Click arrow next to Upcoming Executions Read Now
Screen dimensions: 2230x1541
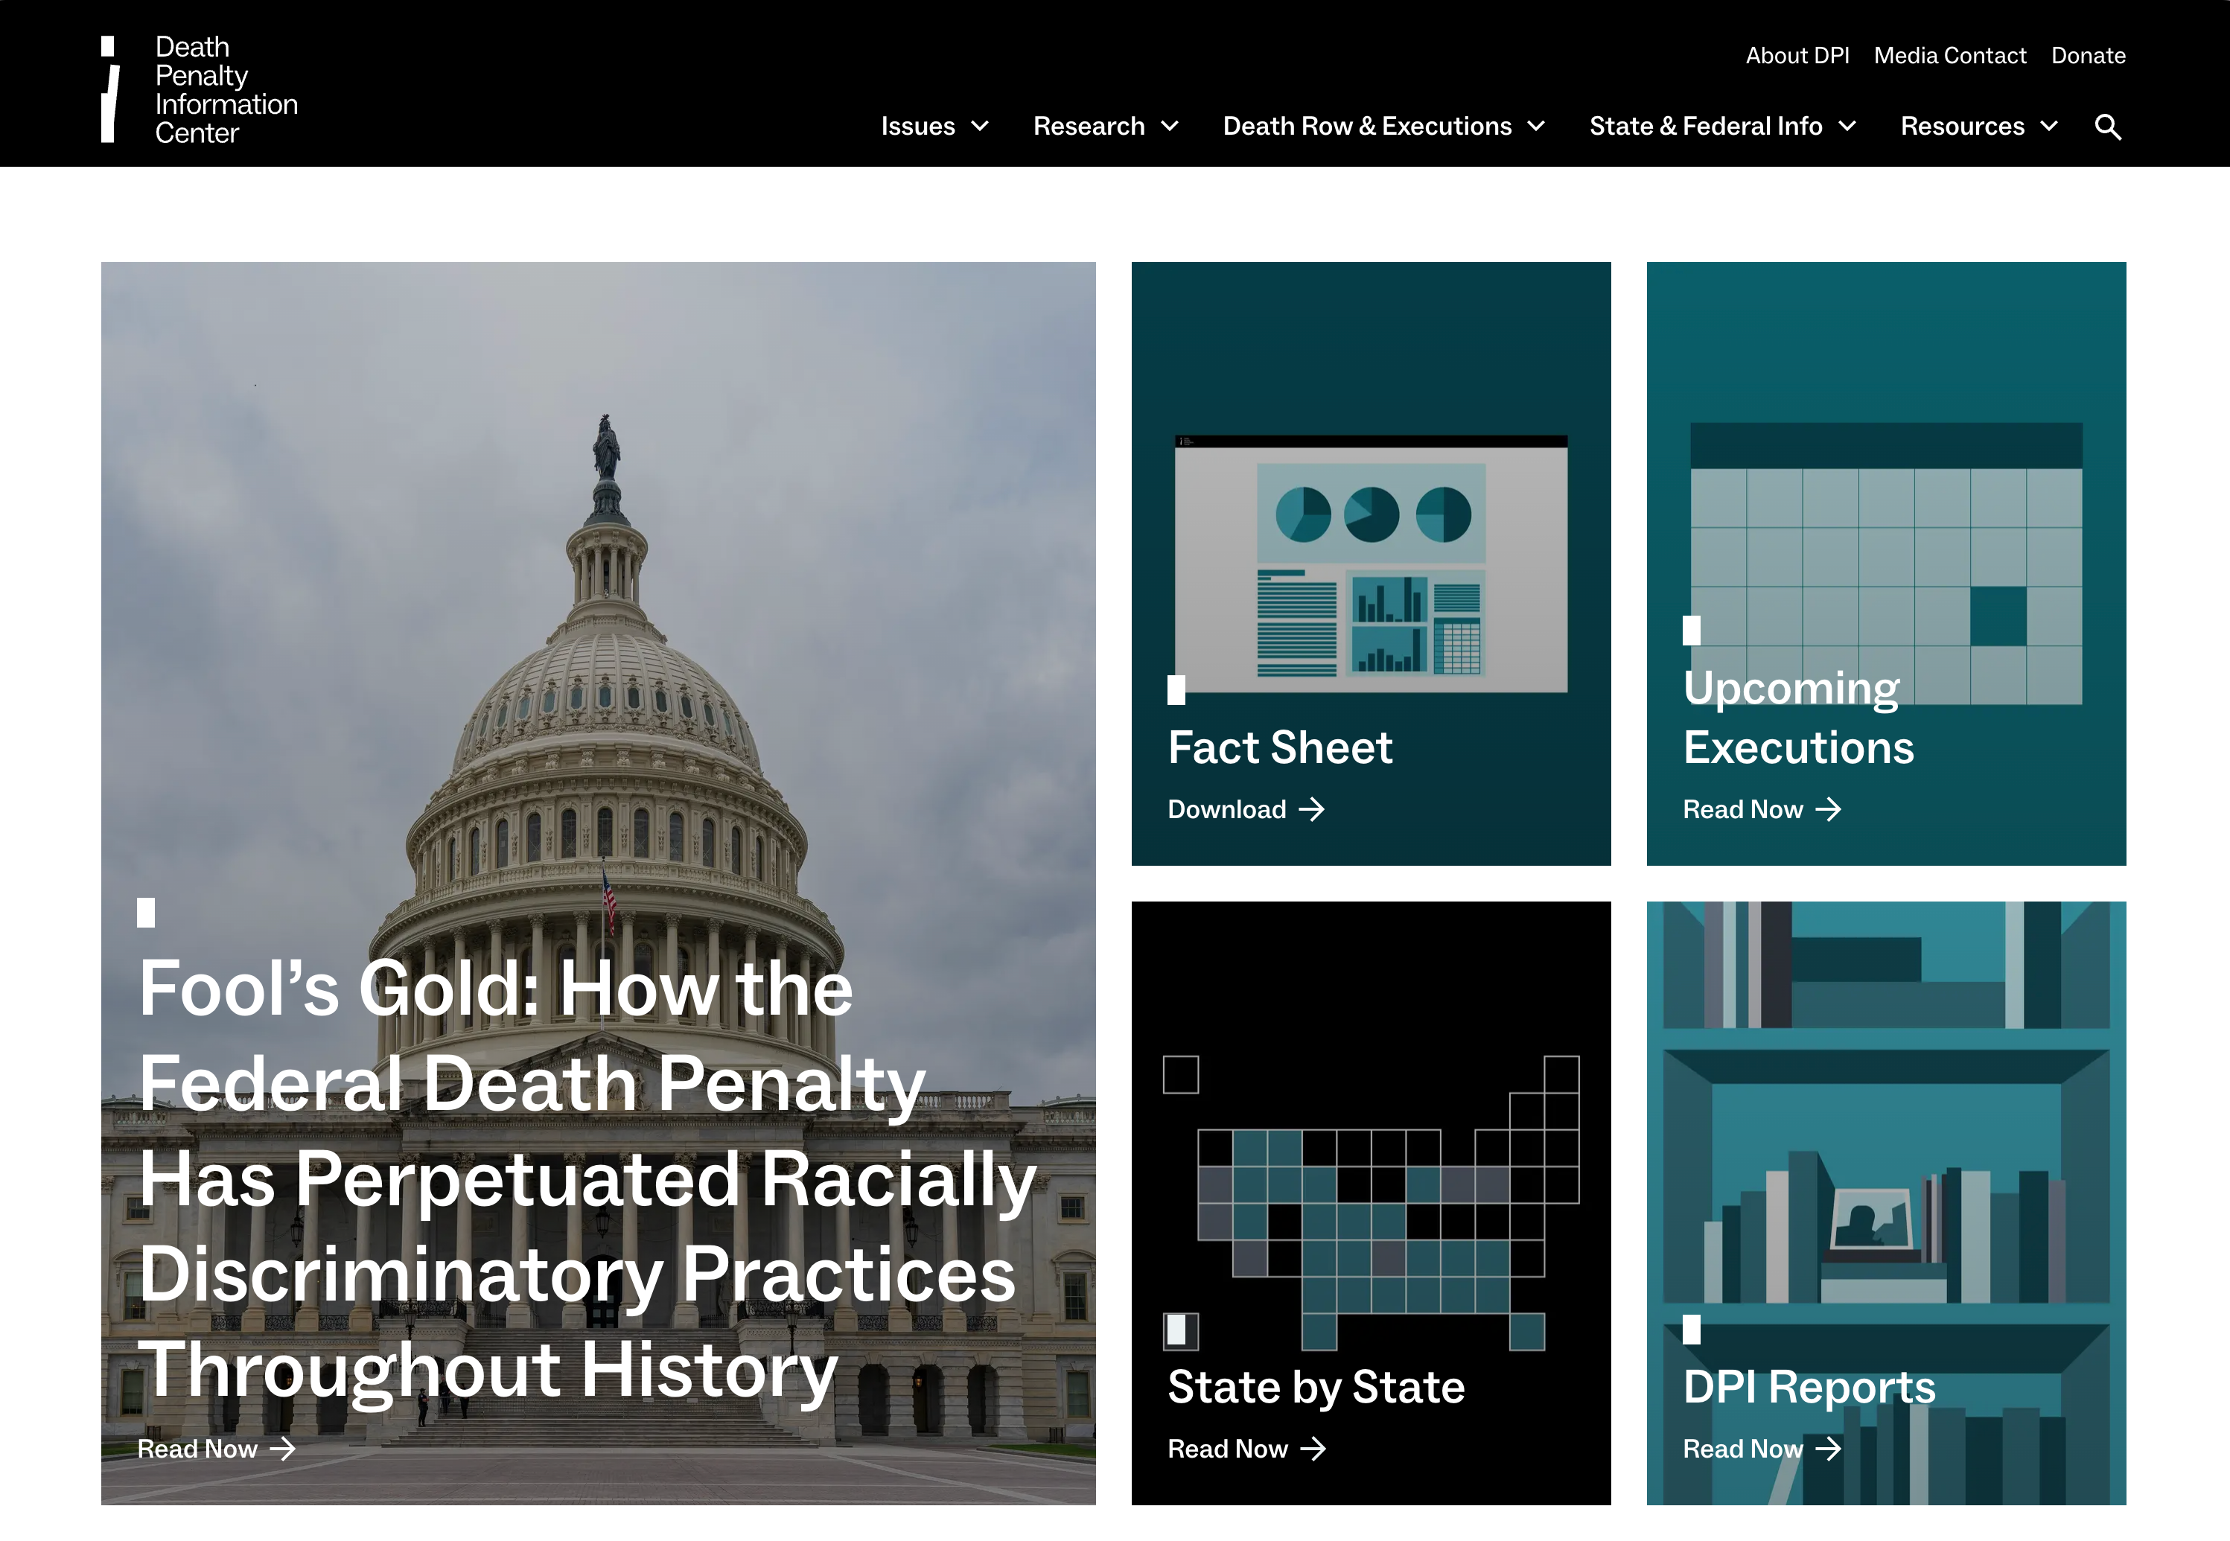click(1827, 809)
